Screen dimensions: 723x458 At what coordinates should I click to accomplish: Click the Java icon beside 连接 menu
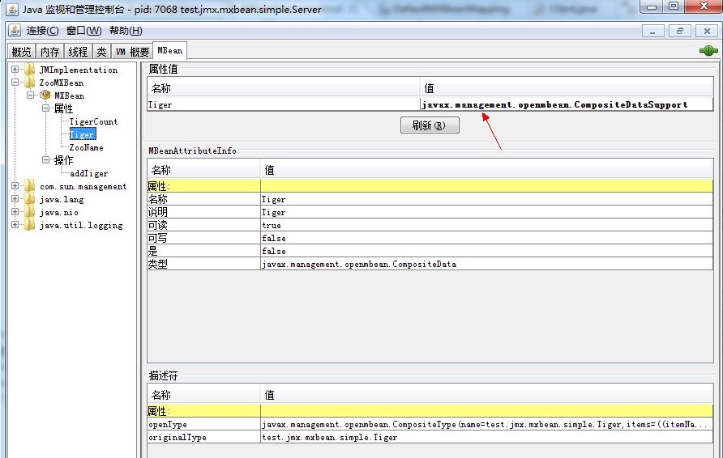click(15, 31)
